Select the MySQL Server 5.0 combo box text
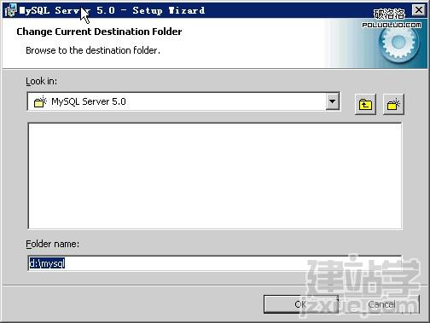Screen dimensions: 430x323 (x=89, y=101)
